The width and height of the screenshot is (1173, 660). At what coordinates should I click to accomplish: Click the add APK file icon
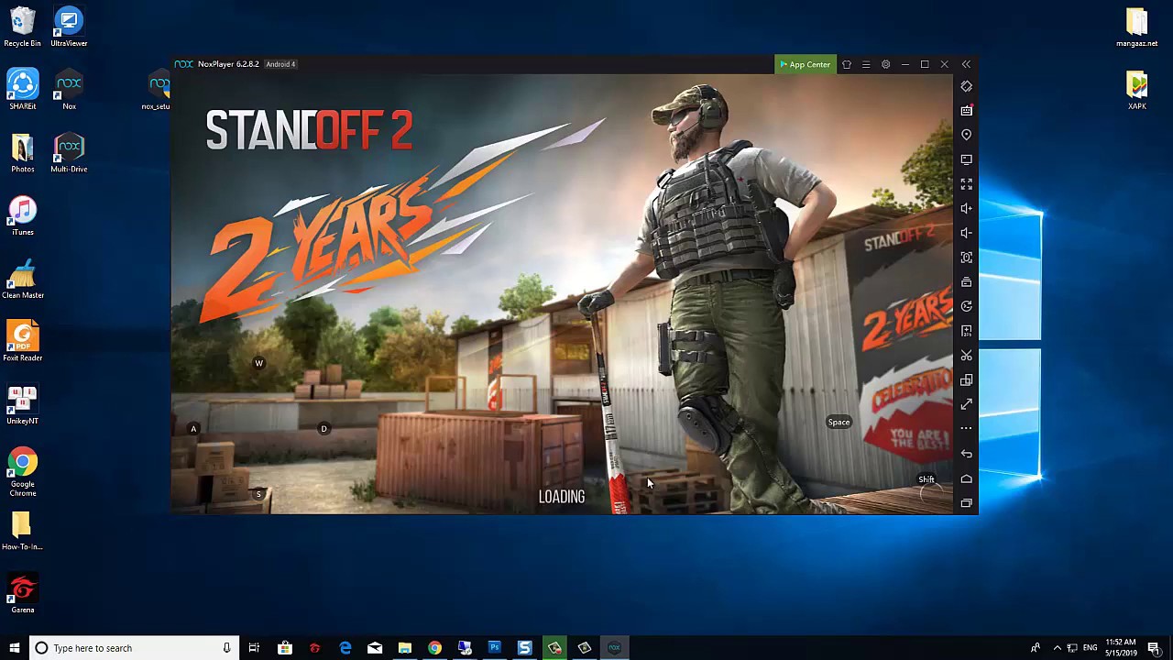(x=966, y=331)
